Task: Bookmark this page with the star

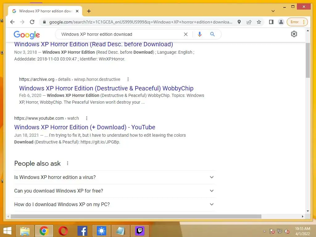Action: click(259, 22)
